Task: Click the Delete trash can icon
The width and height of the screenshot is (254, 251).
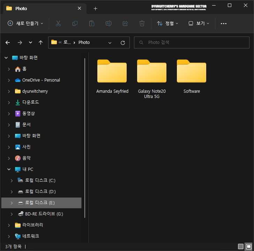Action: tap(142, 23)
